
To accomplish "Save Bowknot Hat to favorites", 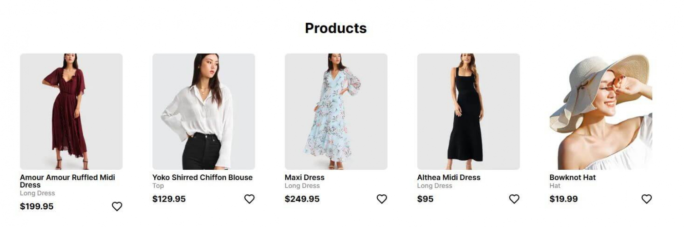I will (x=647, y=199).
